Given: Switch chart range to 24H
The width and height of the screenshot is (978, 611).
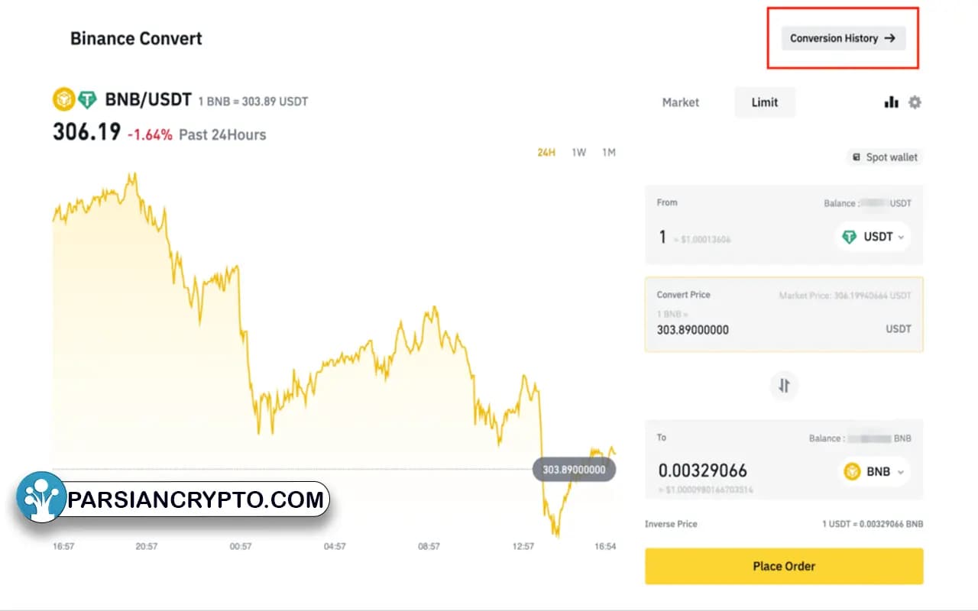Looking at the screenshot, I should pyautogui.click(x=546, y=152).
